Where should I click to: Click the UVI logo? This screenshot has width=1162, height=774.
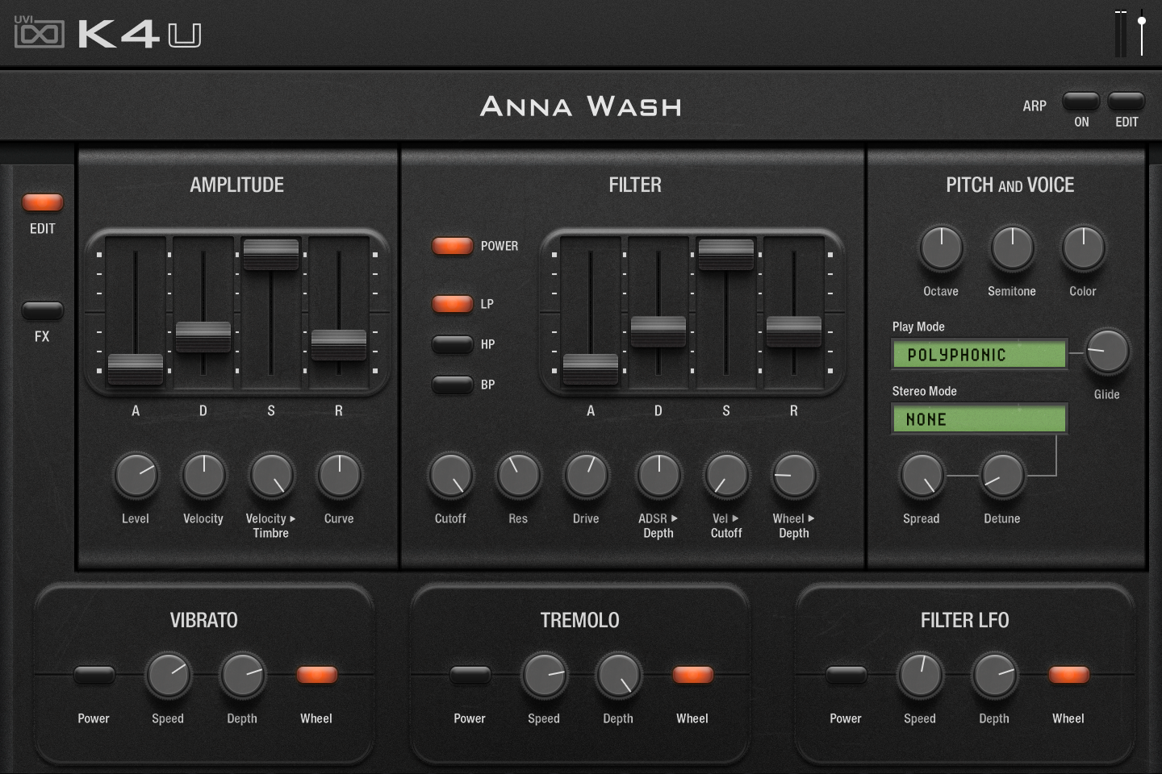pos(38,34)
